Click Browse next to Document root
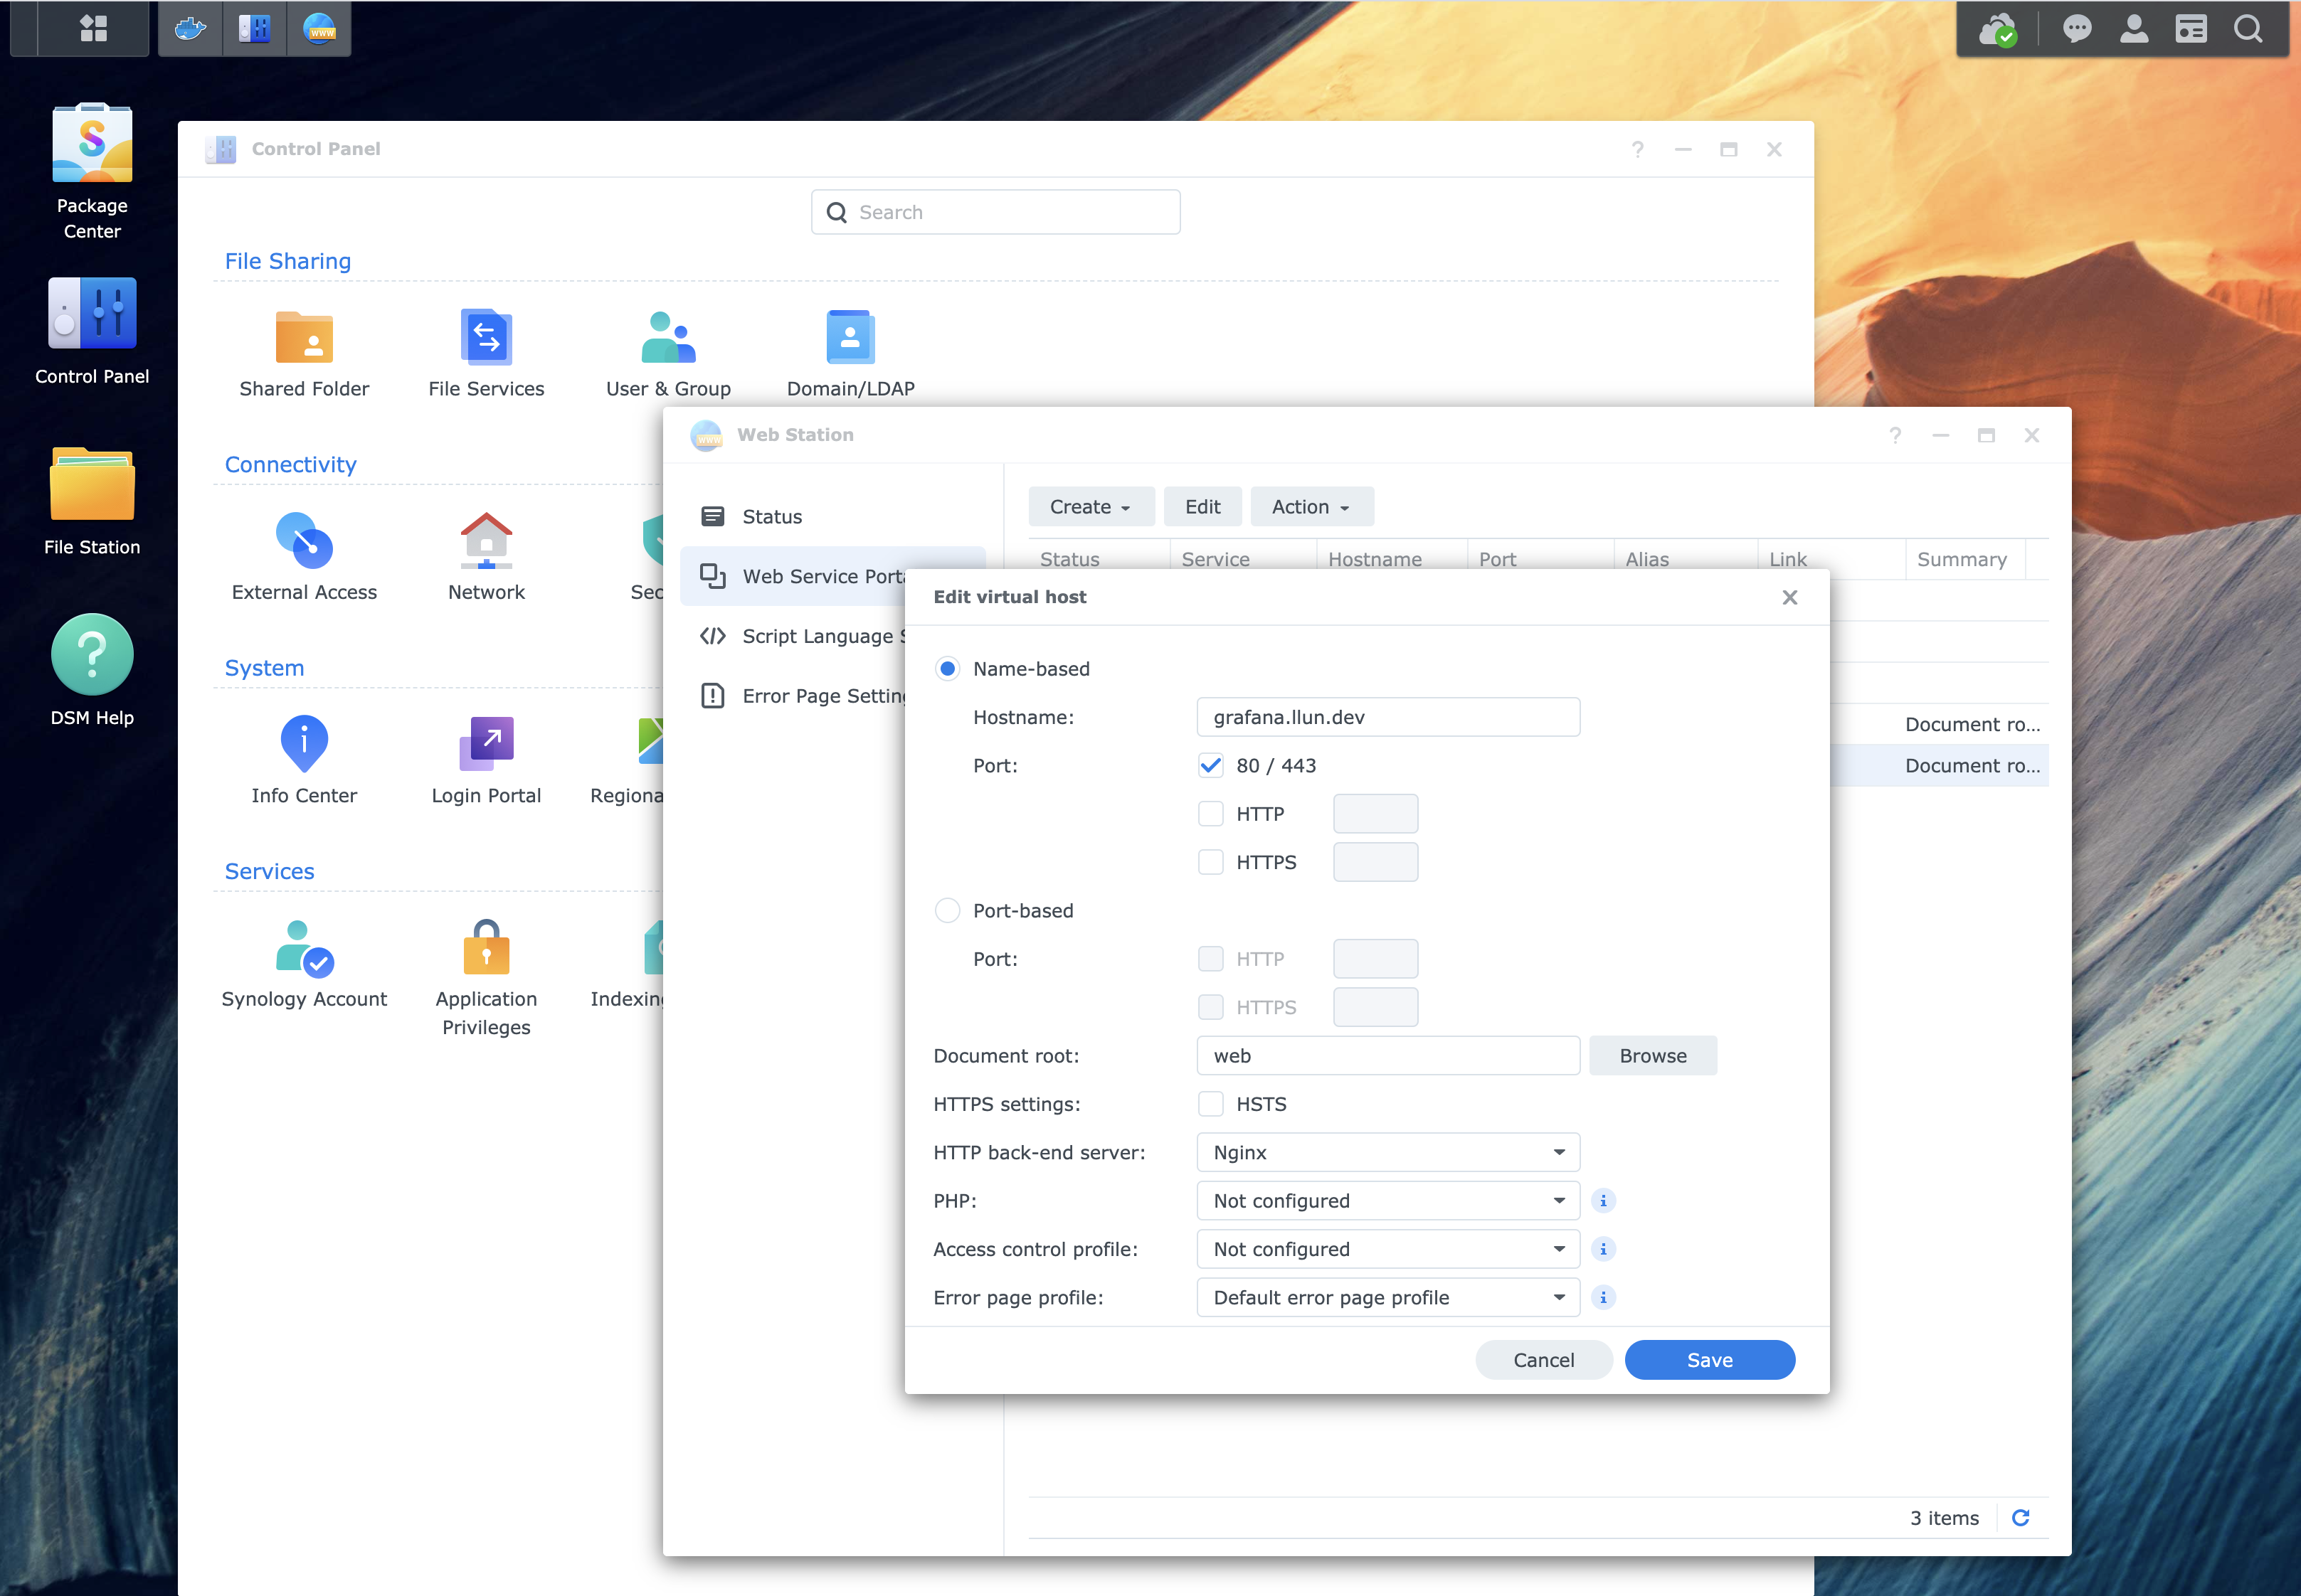The height and width of the screenshot is (1596, 2301). coord(1653,1056)
